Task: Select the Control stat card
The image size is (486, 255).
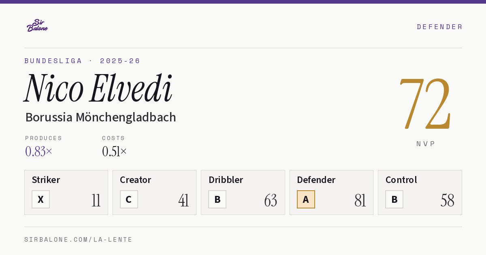Action: click(420, 192)
